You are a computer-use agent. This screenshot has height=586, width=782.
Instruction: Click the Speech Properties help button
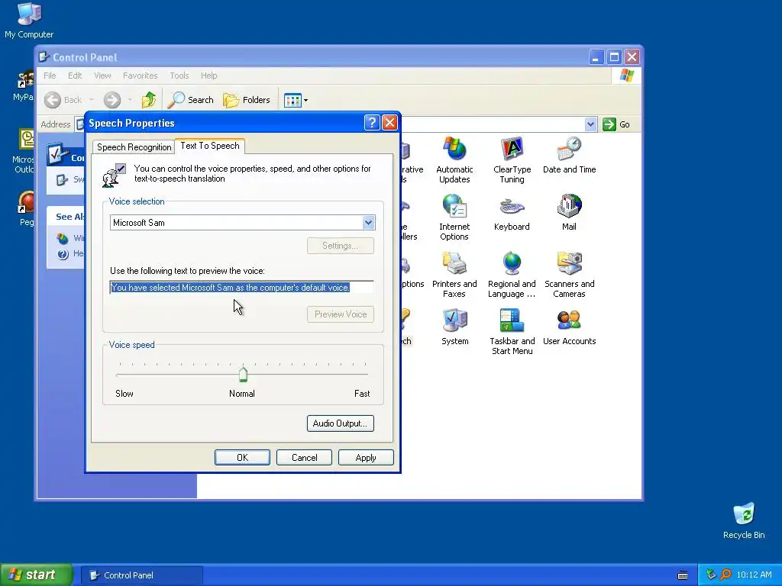372,123
